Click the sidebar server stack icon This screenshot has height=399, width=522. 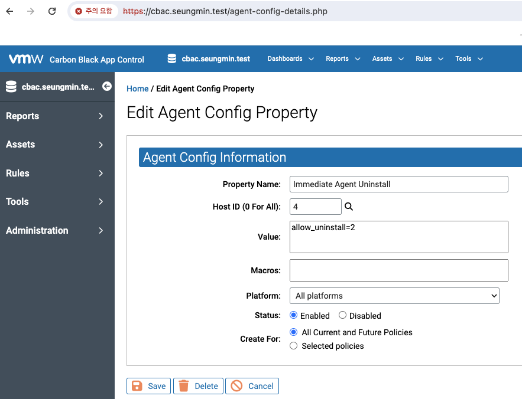pos(11,86)
